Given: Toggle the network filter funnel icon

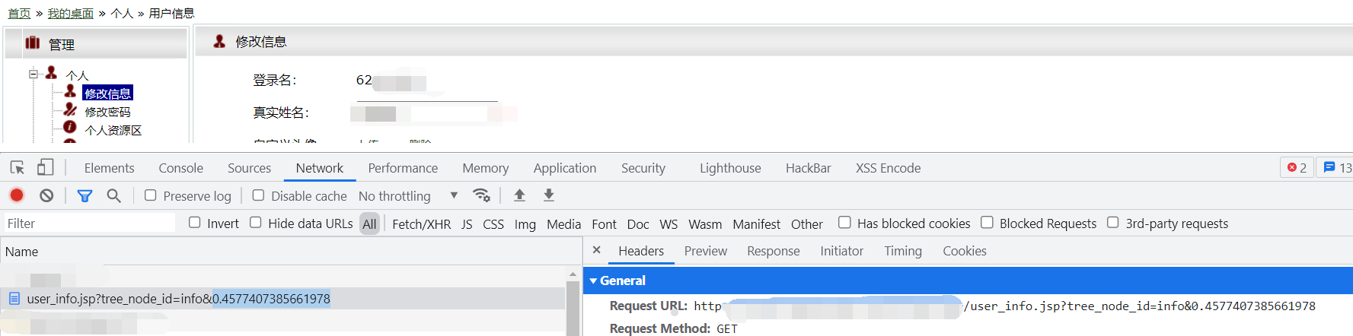Looking at the screenshot, I should 85,195.
